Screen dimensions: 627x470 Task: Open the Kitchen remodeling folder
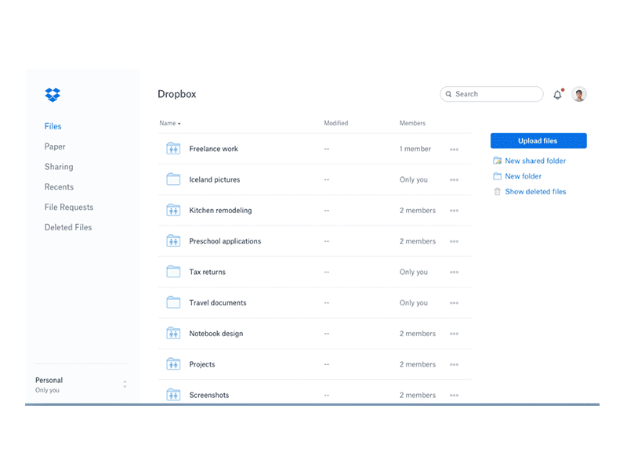(220, 210)
